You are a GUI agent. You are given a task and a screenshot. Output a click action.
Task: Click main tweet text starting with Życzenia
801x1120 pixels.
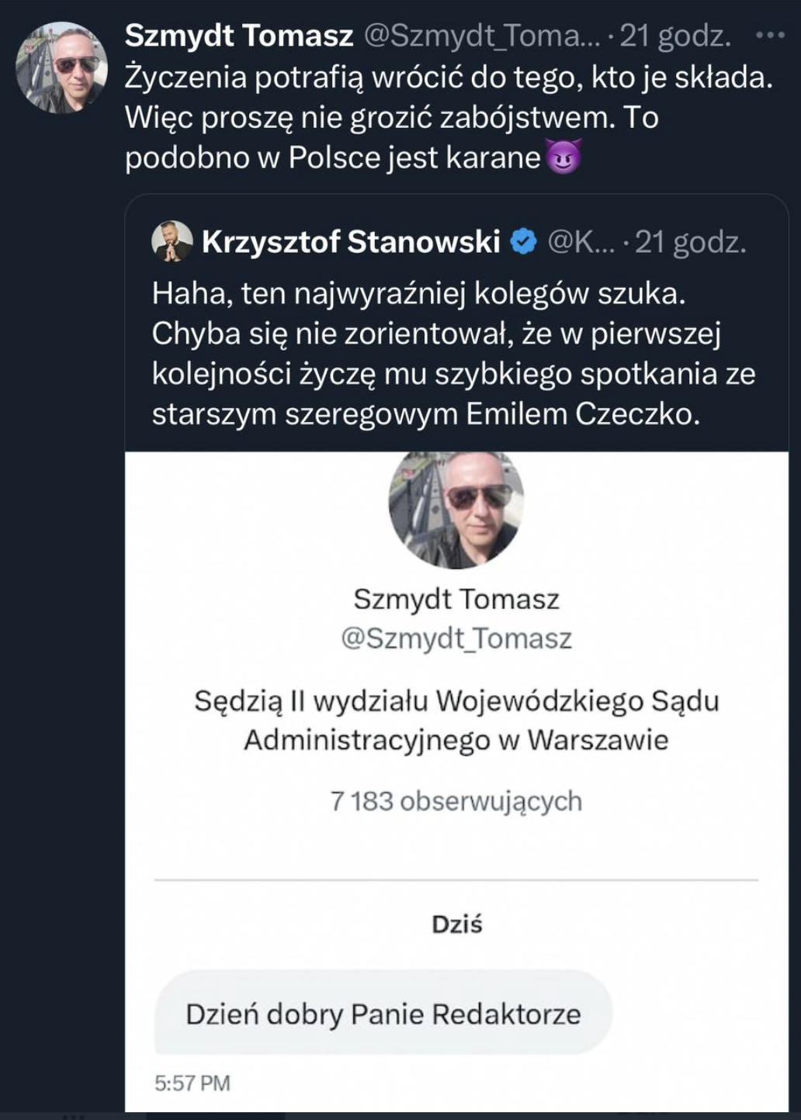(449, 117)
